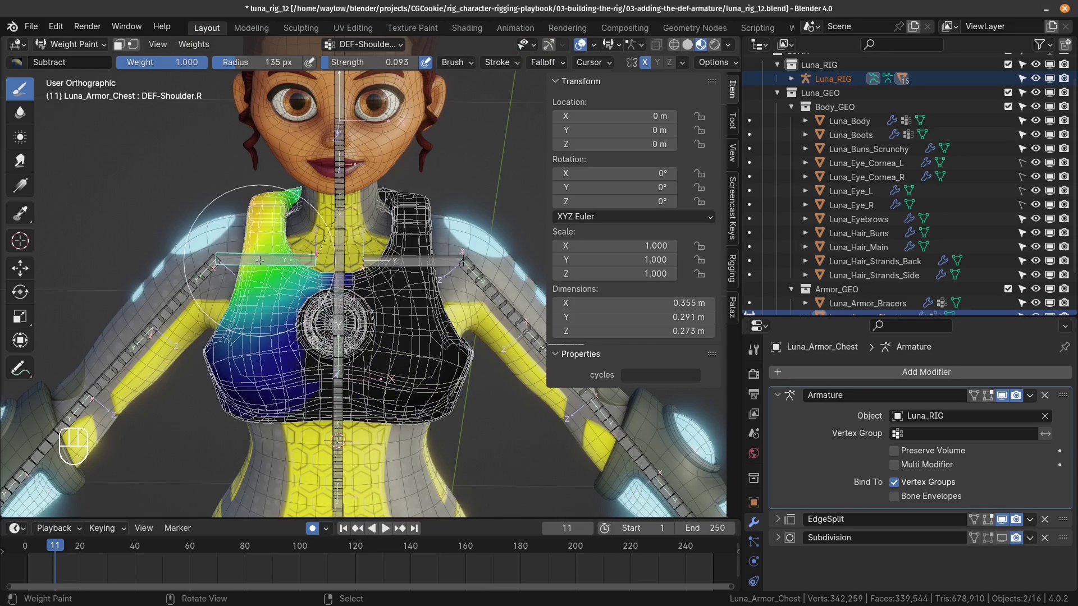Enable Bone Envelopes checkbox

[894, 496]
